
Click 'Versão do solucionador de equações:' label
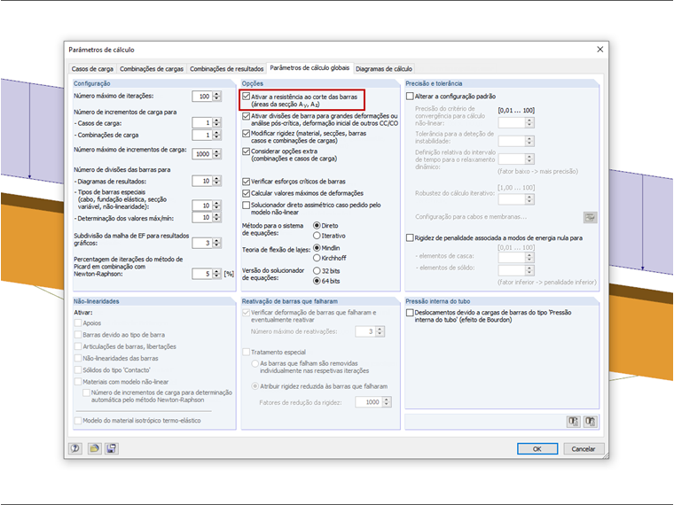click(273, 274)
